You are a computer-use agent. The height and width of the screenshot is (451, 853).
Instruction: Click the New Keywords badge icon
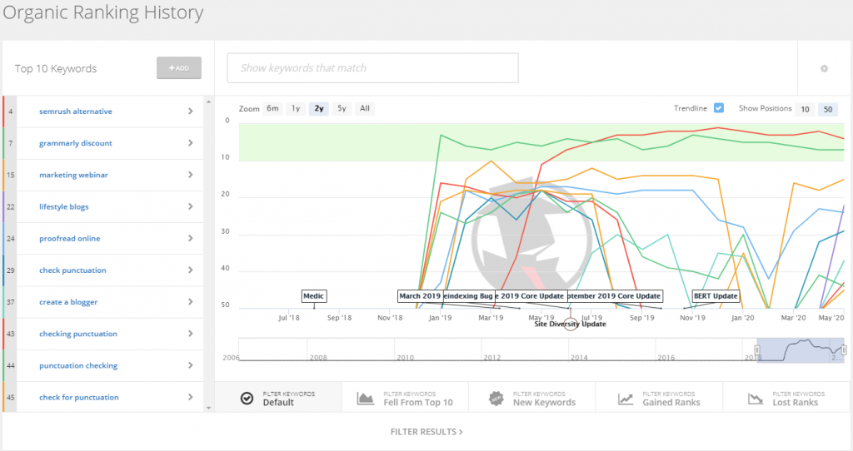tap(496, 399)
